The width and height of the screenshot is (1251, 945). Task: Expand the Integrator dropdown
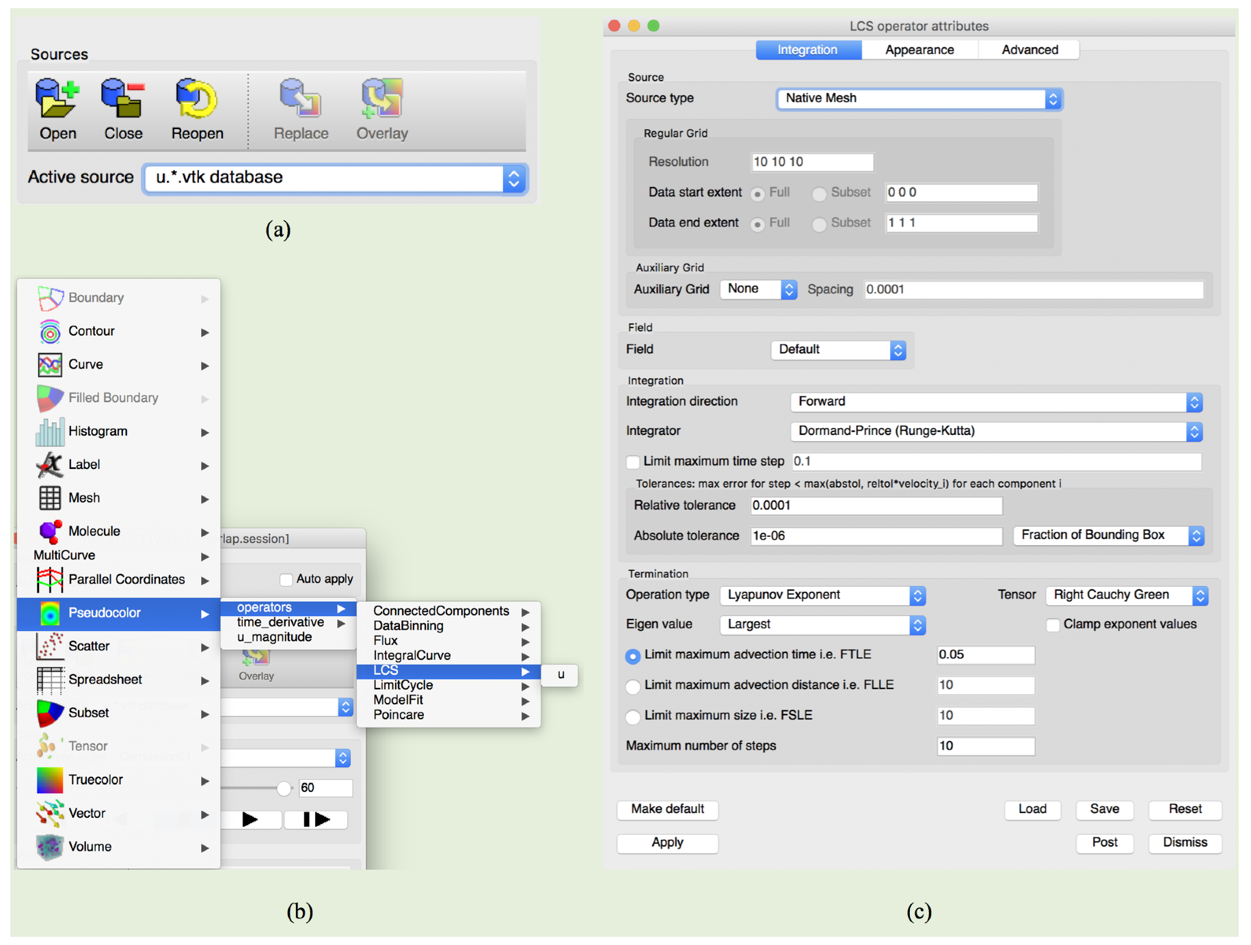pyautogui.click(x=995, y=431)
